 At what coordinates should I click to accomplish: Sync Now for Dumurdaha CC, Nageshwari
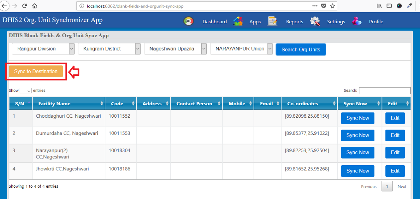pos(358,135)
